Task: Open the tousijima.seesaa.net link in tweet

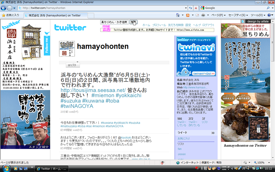Action: click(93, 90)
